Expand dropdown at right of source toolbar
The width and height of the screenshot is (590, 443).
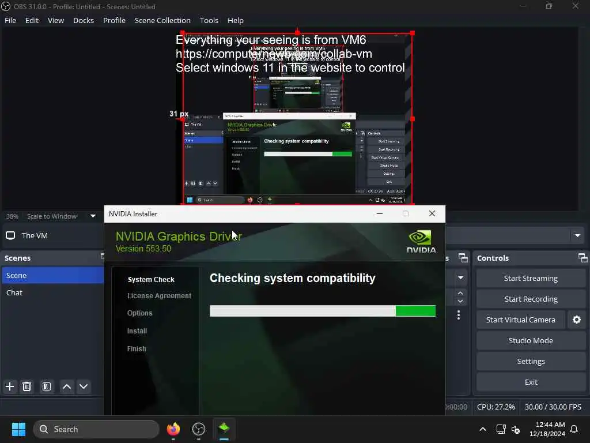click(577, 236)
